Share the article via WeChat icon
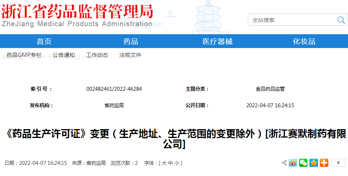This screenshot has width=348, height=176. click(x=303, y=163)
